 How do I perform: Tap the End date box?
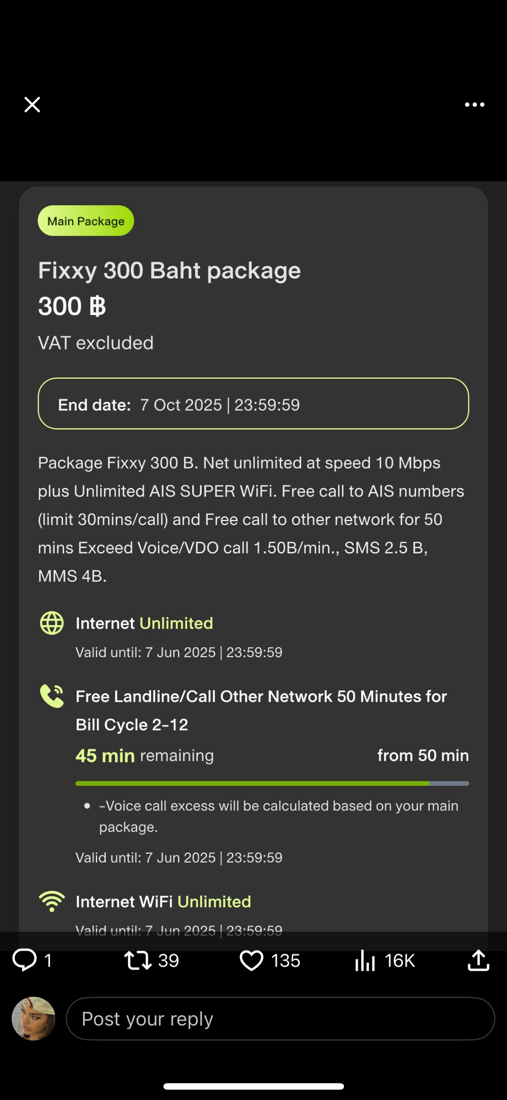253,404
